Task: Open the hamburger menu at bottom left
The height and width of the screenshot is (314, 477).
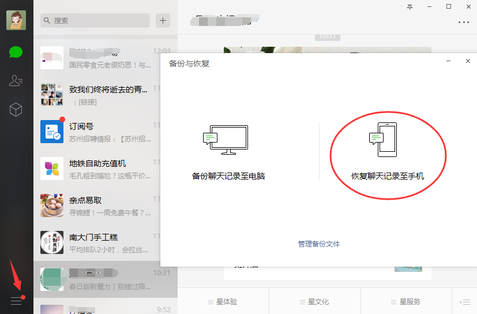Action: pos(16,301)
